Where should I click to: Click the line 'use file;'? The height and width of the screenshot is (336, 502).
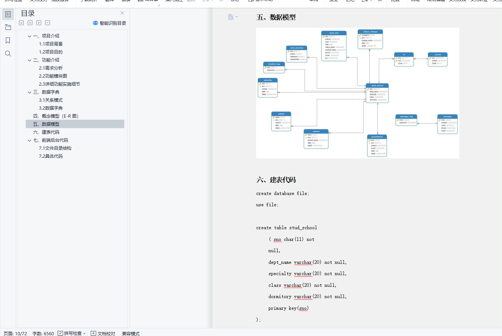click(267, 205)
